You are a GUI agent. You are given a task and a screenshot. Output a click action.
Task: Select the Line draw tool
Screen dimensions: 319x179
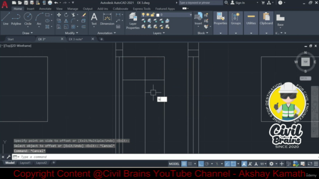[5, 19]
